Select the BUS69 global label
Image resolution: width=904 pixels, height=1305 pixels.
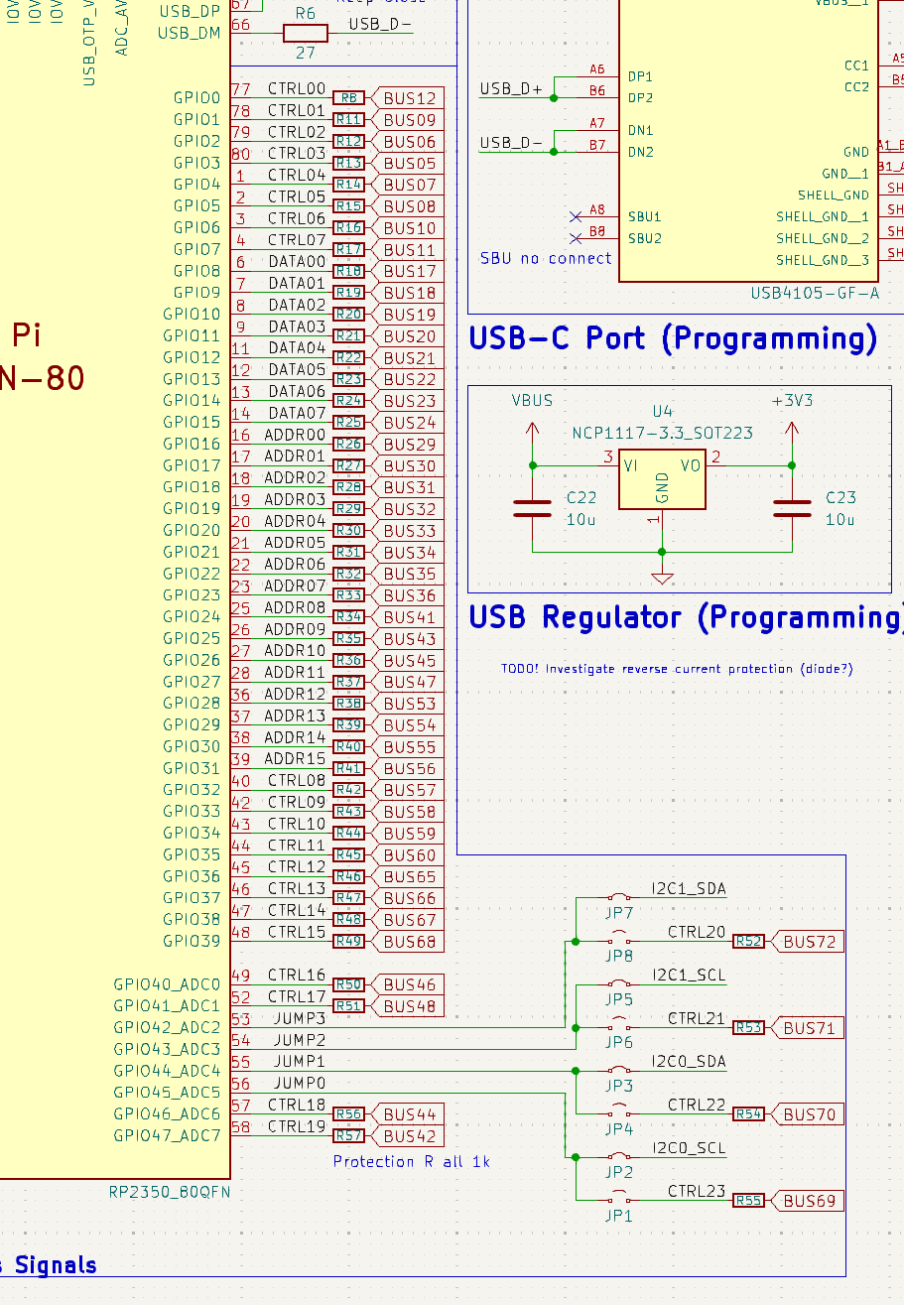tap(808, 1201)
